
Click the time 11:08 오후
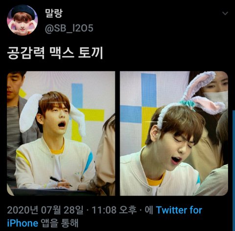[x=114, y=210]
